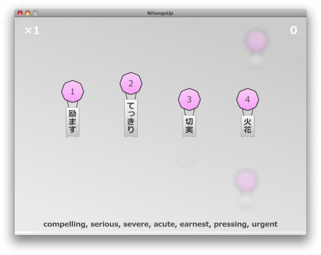Minimize the window using the yellow button
This screenshot has width=321, height=255.
point(27,13)
